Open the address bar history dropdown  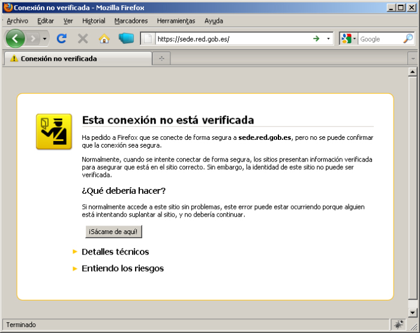328,39
